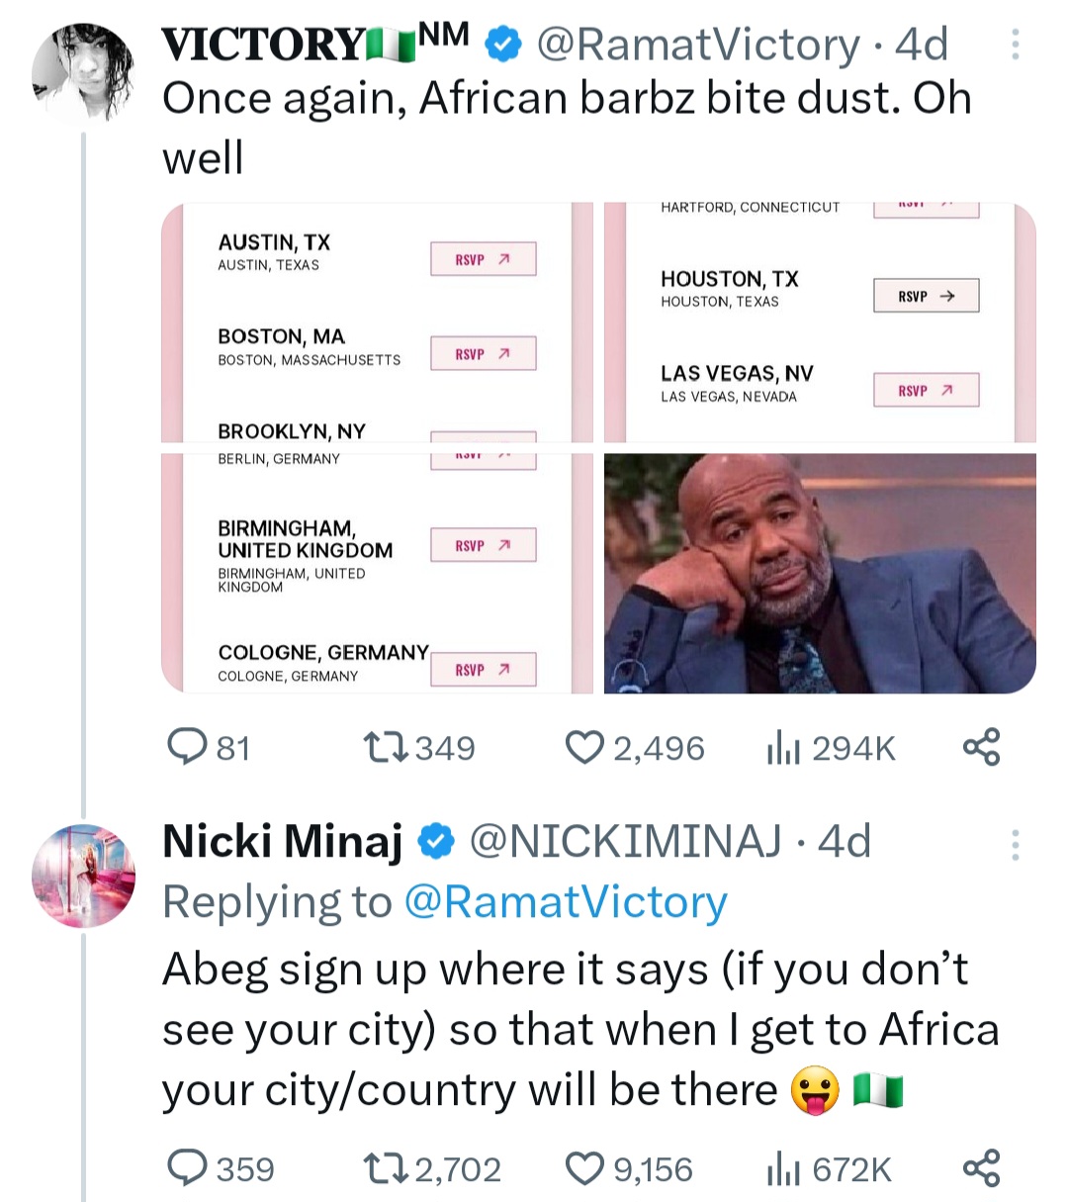Open more options for RamatVictory's tweet
Image resolution: width=1068 pixels, height=1202 pixels.
tap(1015, 45)
